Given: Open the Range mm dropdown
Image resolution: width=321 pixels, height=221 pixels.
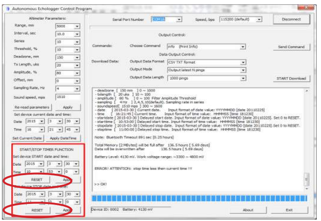Looking at the screenshot, I should click(x=77, y=26).
